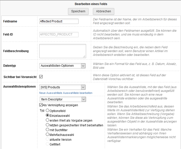Select the mit Suchfilter radio button
Viewport: 181px width, 149px height.
click(47, 130)
